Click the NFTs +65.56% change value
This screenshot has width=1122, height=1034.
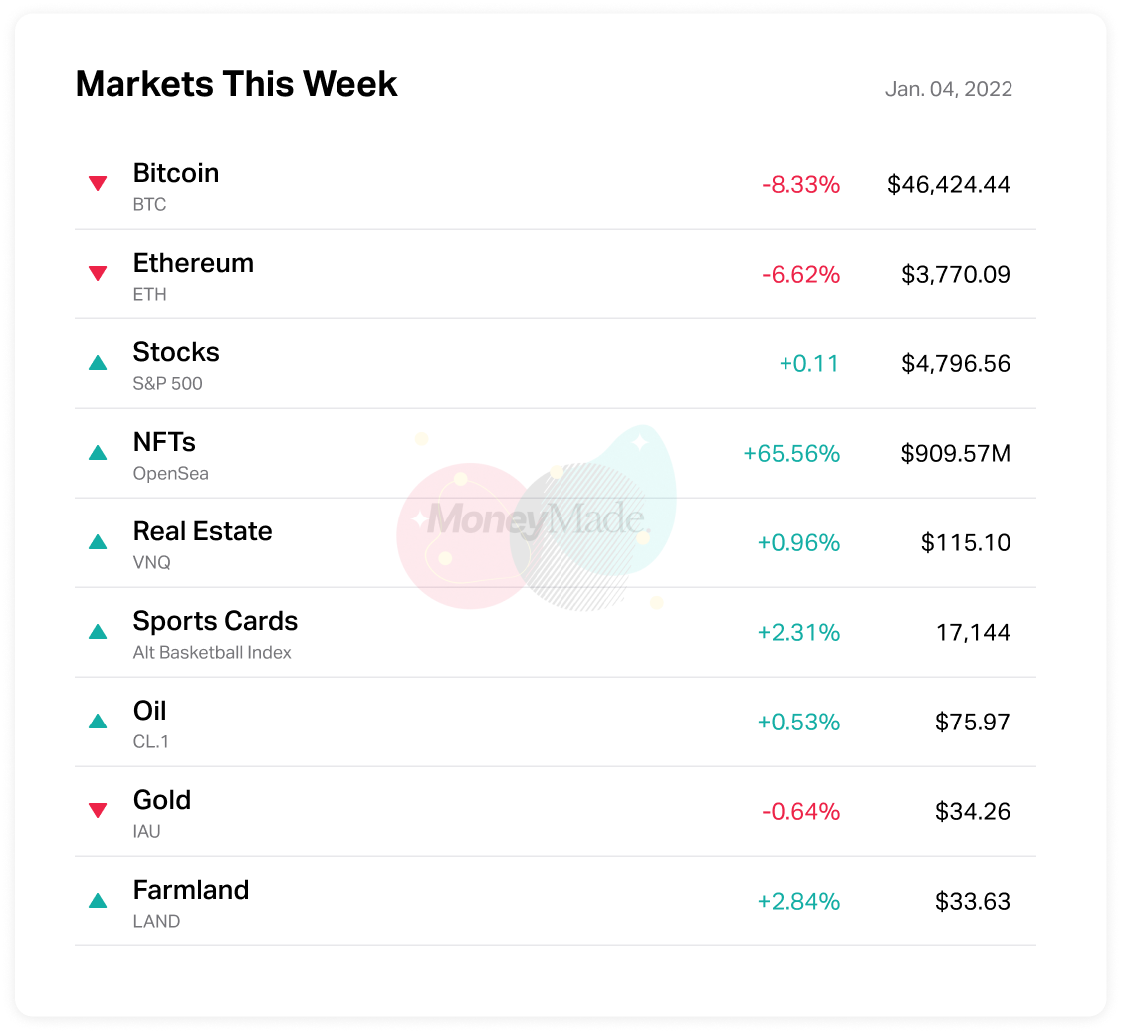tap(791, 454)
